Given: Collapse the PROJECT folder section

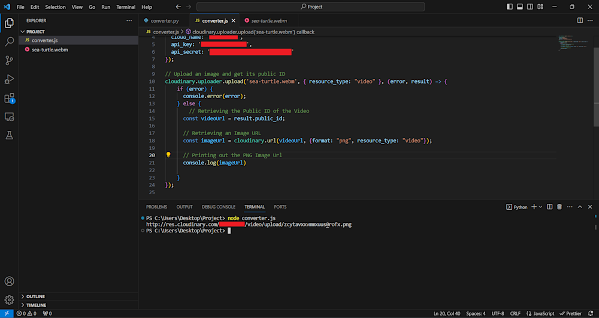Looking at the screenshot, I should pyautogui.click(x=35, y=32).
